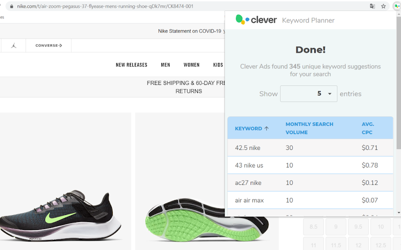
Task: Click the site padlock security icon
Action: pyautogui.click(x=12, y=6)
